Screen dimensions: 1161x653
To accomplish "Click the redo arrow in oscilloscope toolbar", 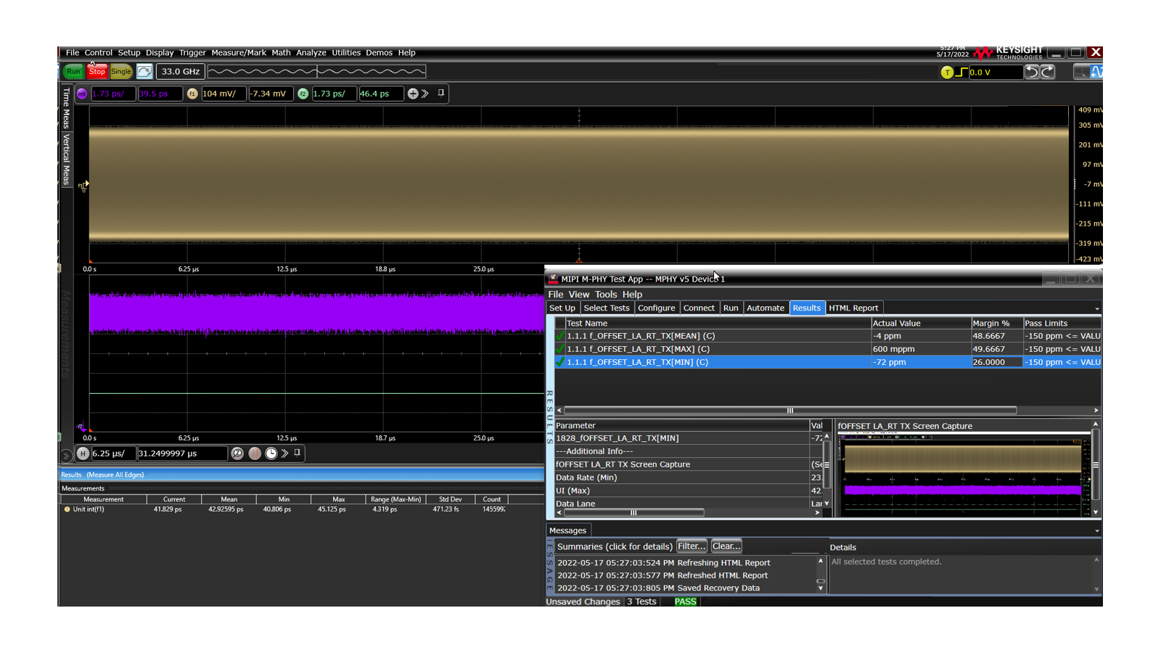I will (1048, 72).
